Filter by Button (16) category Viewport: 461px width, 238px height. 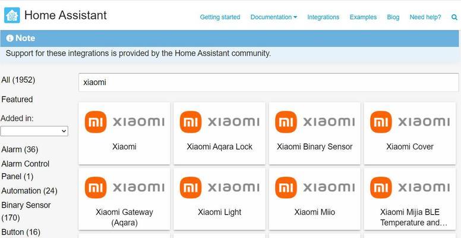click(21, 232)
